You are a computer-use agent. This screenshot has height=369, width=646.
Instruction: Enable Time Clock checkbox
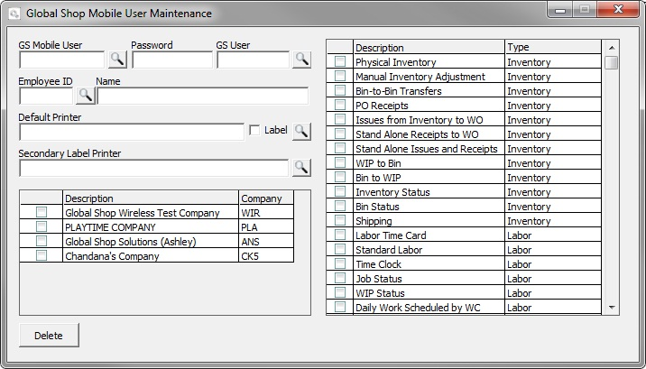click(x=340, y=263)
